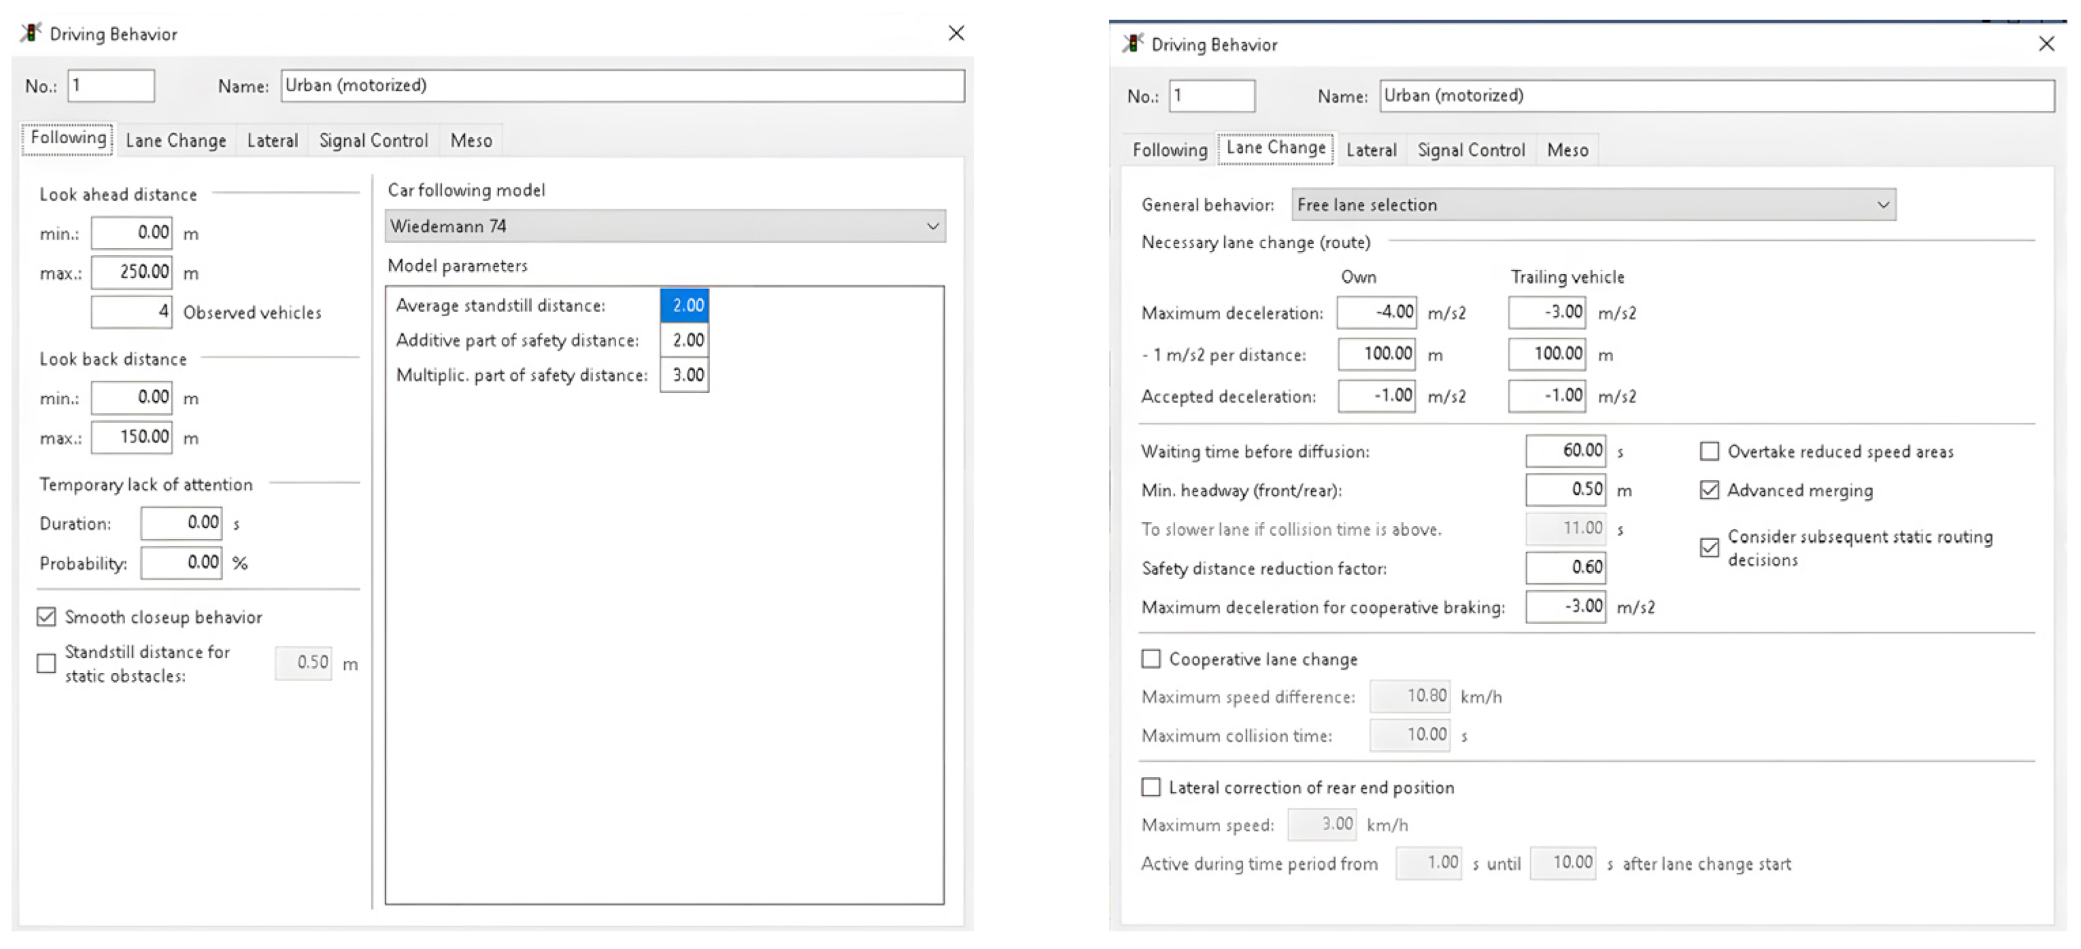Close the left Driving Behavior dialog

pyautogui.click(x=955, y=33)
